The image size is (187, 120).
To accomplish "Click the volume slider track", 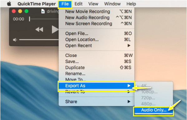I will tap(39, 40).
